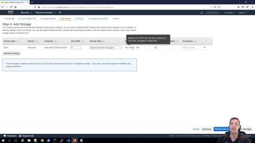This screenshot has height=143, width=255.
Task: Open a new browser tab with plus
Action: pos(32,2)
